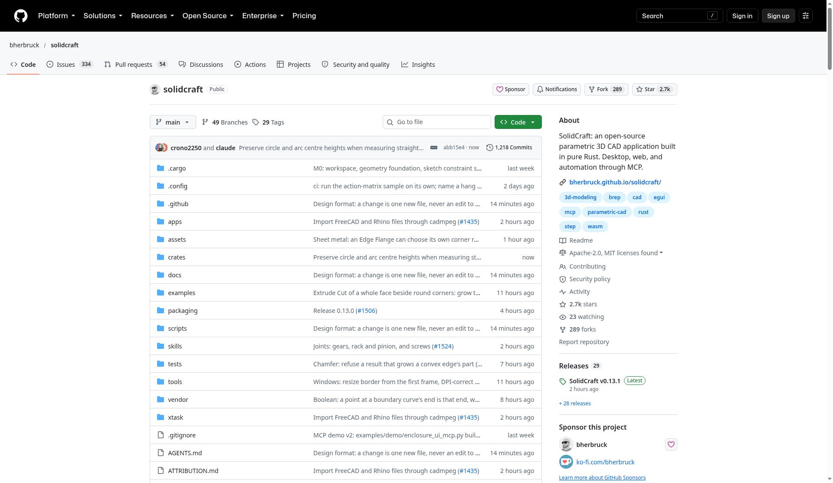Click the website link chain icon

point(563,182)
